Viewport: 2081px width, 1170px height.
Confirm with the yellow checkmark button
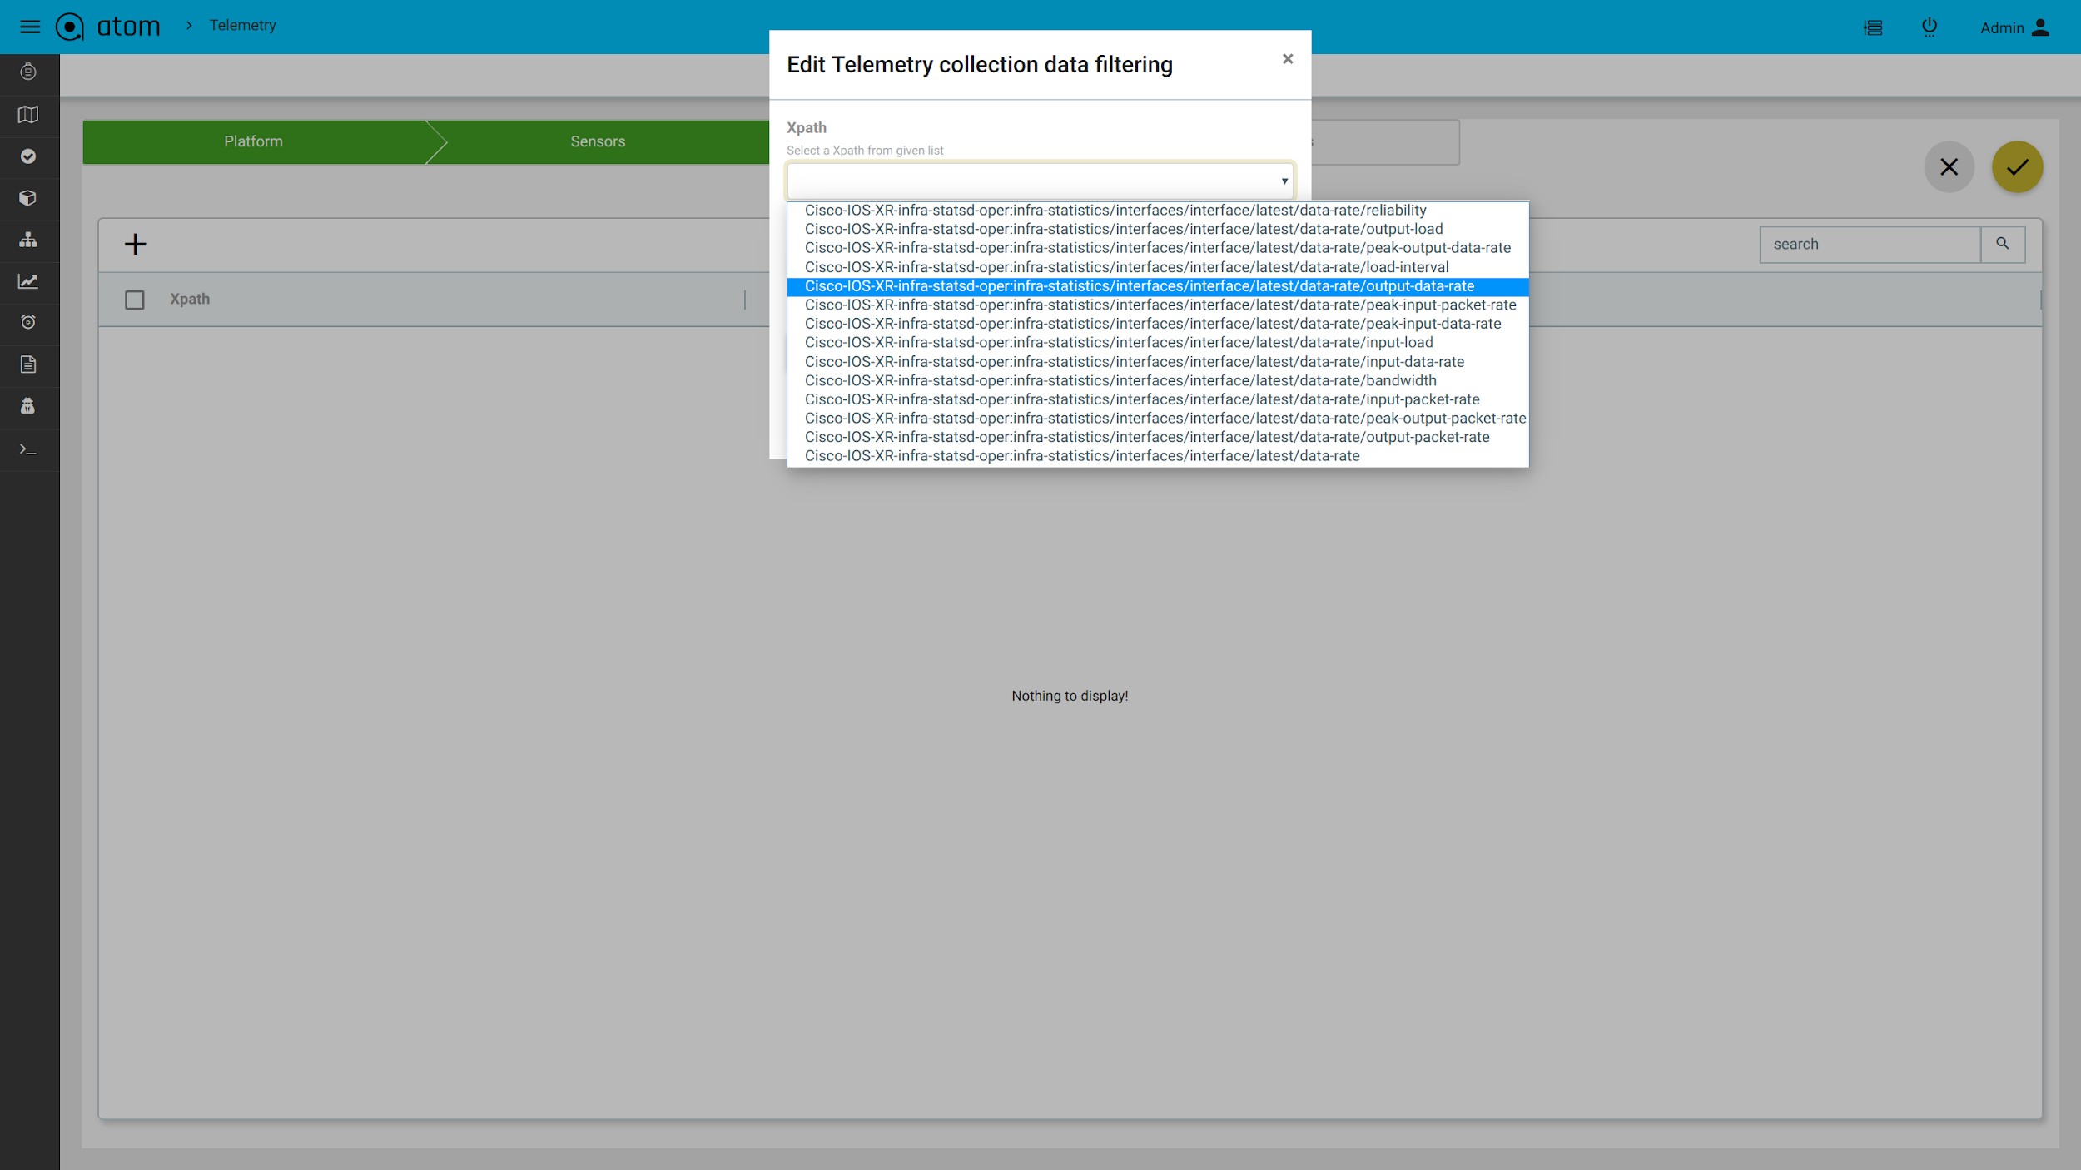pyautogui.click(x=2017, y=167)
